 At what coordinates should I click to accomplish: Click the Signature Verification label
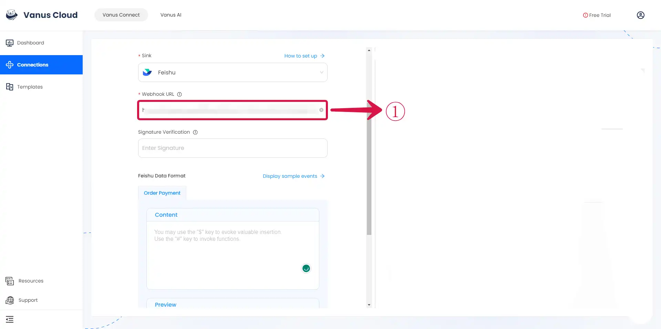(x=164, y=132)
